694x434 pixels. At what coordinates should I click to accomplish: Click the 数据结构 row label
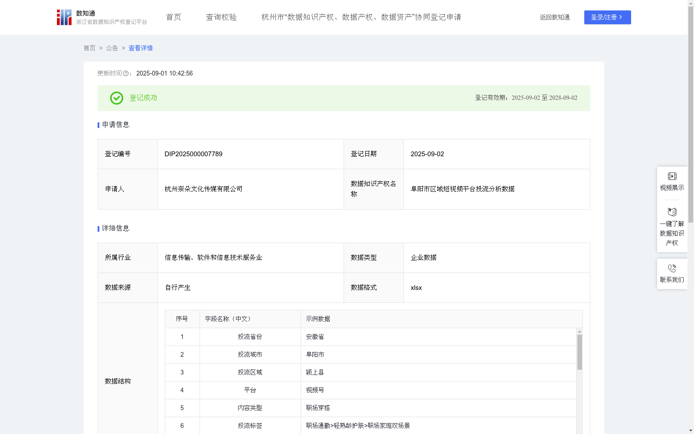(x=118, y=381)
